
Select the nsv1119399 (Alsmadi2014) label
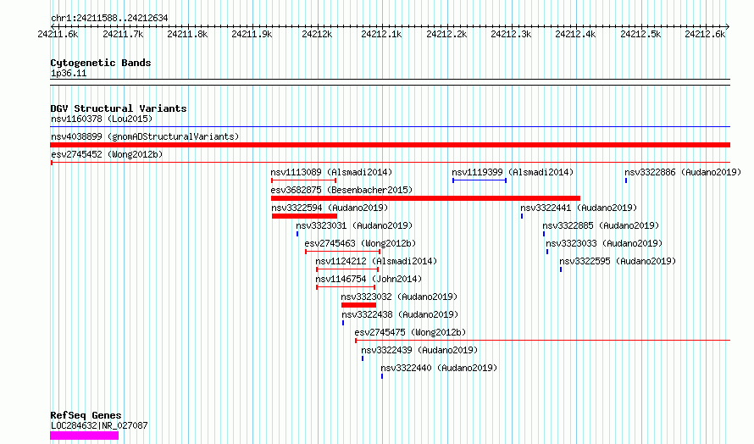[x=513, y=172]
